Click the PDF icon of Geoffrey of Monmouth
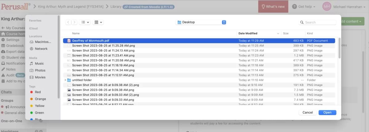Viewport: 369px width, 132px height. point(69,41)
